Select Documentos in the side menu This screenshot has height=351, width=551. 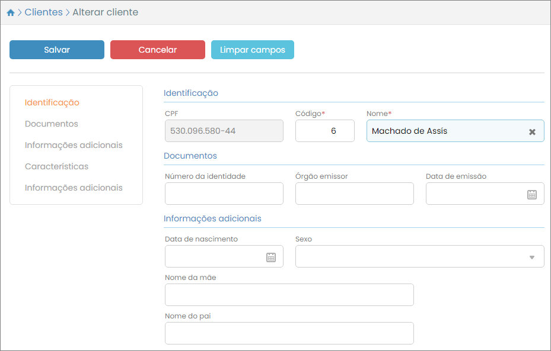(52, 124)
